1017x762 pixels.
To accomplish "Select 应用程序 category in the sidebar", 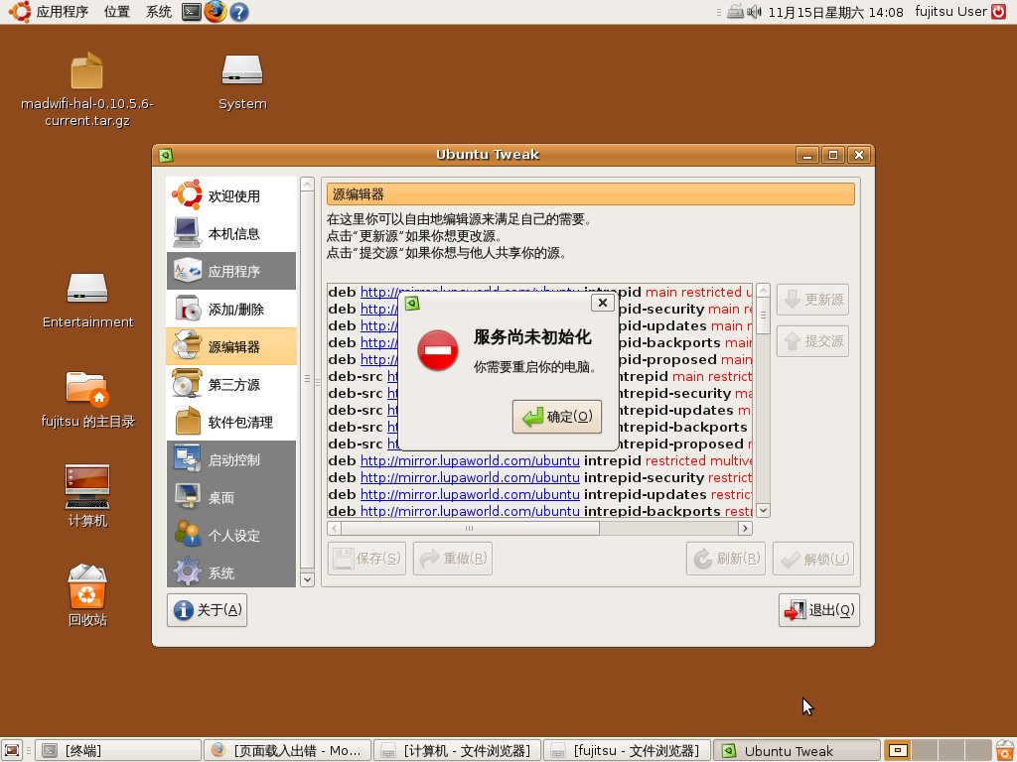I will pyautogui.click(x=231, y=271).
